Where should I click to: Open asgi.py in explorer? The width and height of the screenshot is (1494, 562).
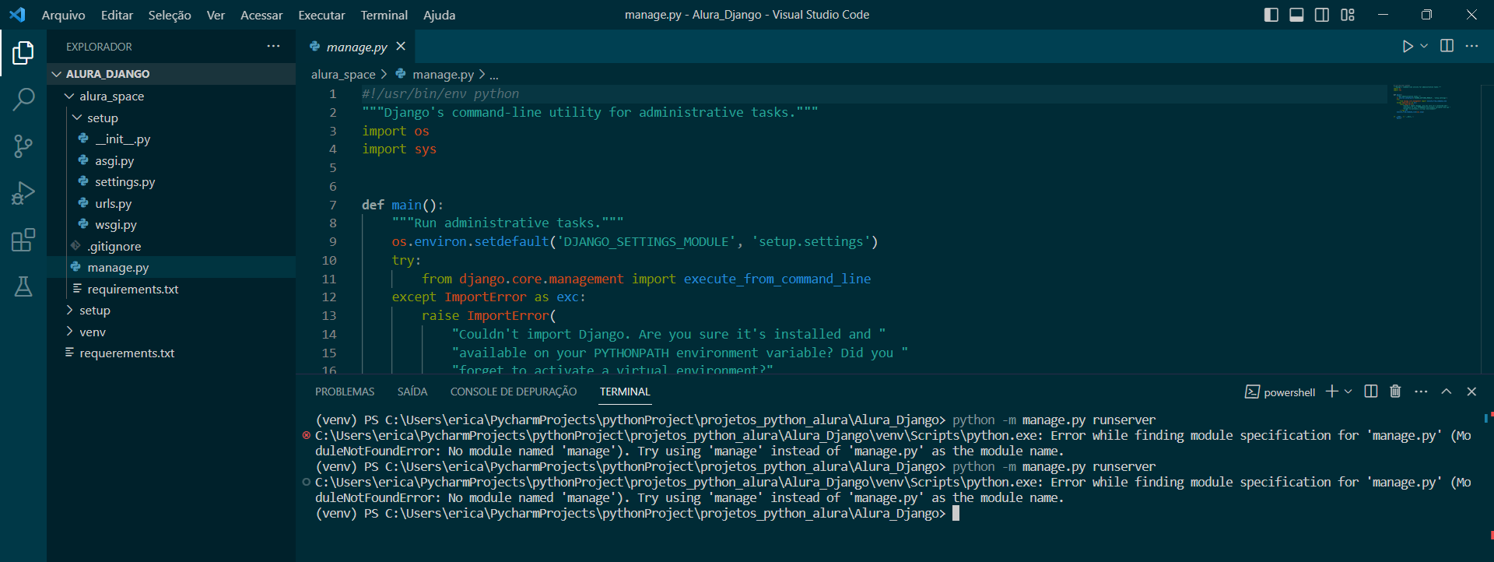pos(171,160)
